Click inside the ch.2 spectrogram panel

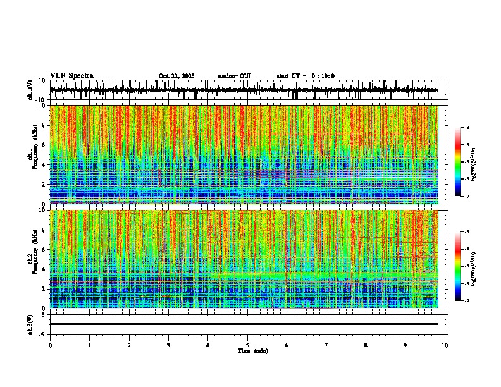click(x=244, y=259)
